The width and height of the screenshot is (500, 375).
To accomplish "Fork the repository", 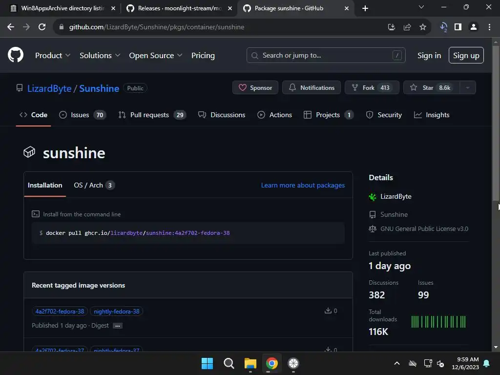I will click(372, 88).
